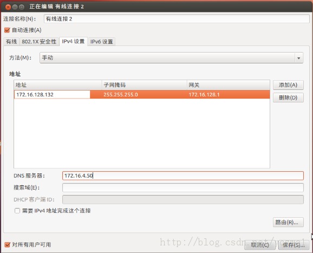Select the IPv4 设置 tab
This screenshot has width=313, height=253.
[x=73, y=41]
